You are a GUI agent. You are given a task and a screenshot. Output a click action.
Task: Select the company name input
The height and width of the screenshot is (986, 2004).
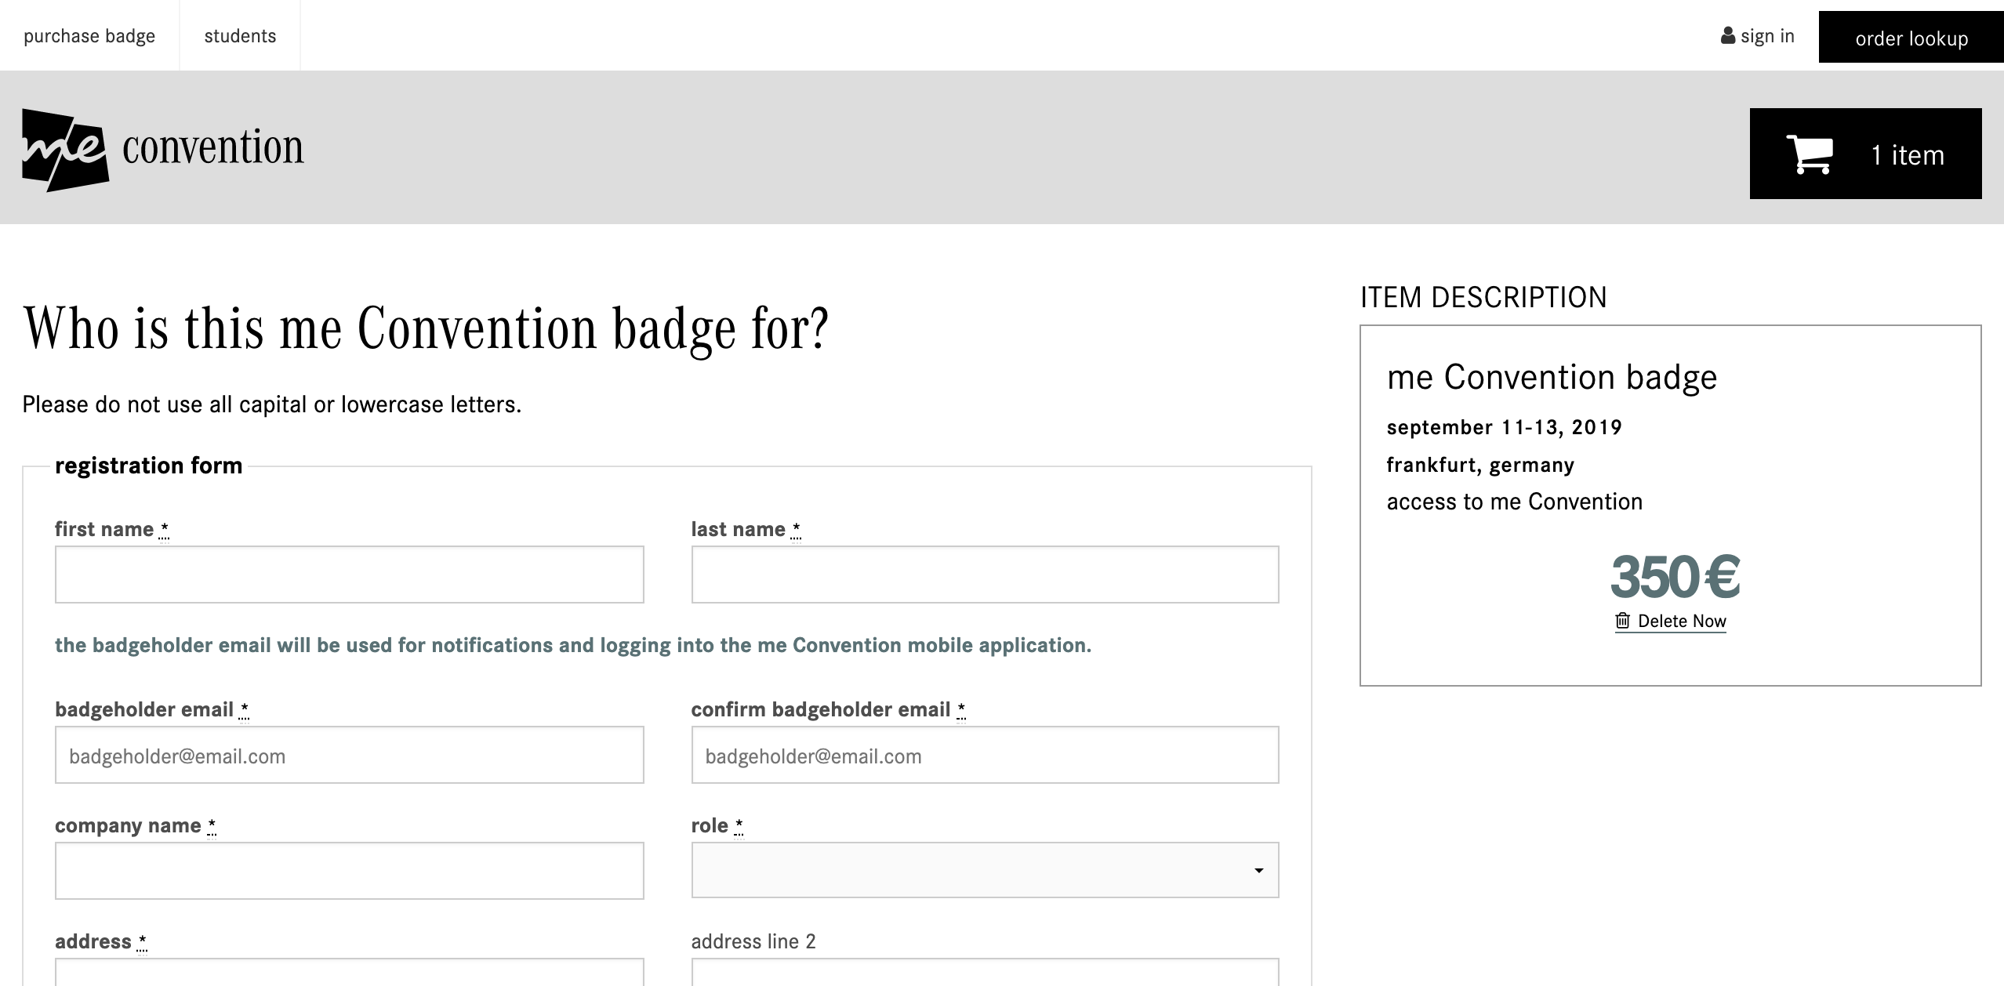349,871
